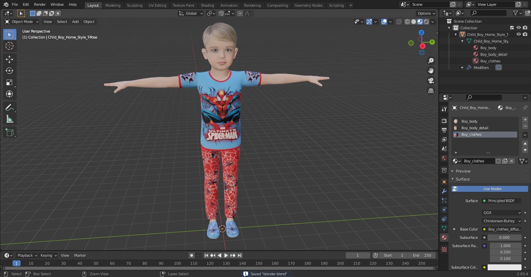Open the Output properties tab
Screen dimensions: 531x277
[444, 130]
